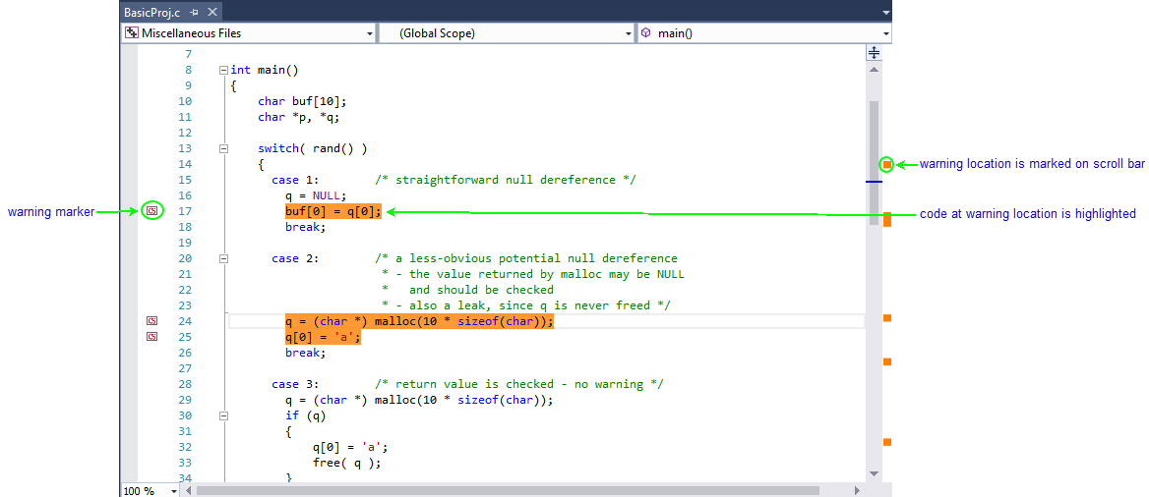Click the "return value is checked - no warning" comment

518,384
